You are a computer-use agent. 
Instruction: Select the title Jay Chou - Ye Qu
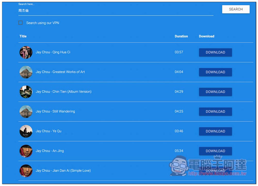49,131
